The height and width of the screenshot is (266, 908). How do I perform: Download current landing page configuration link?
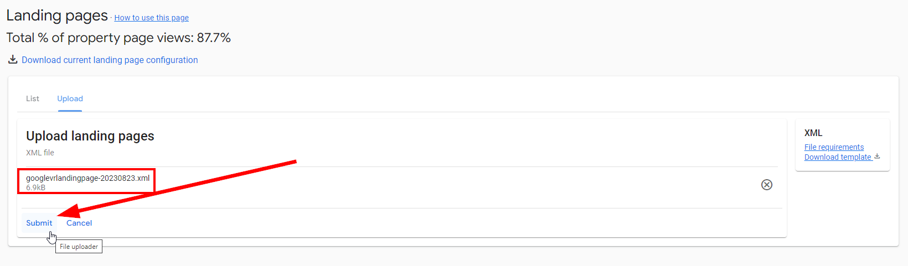click(110, 60)
